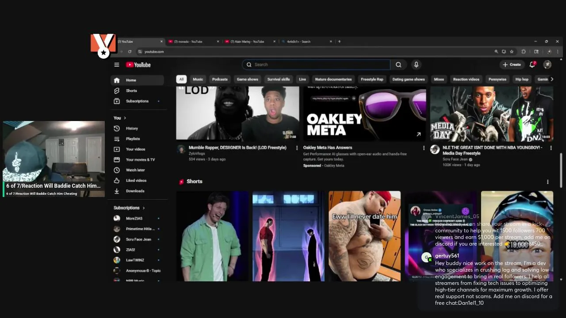Viewport: 566px width, 318px height.
Task: Open Playlists in the sidebar
Action: [137, 139]
